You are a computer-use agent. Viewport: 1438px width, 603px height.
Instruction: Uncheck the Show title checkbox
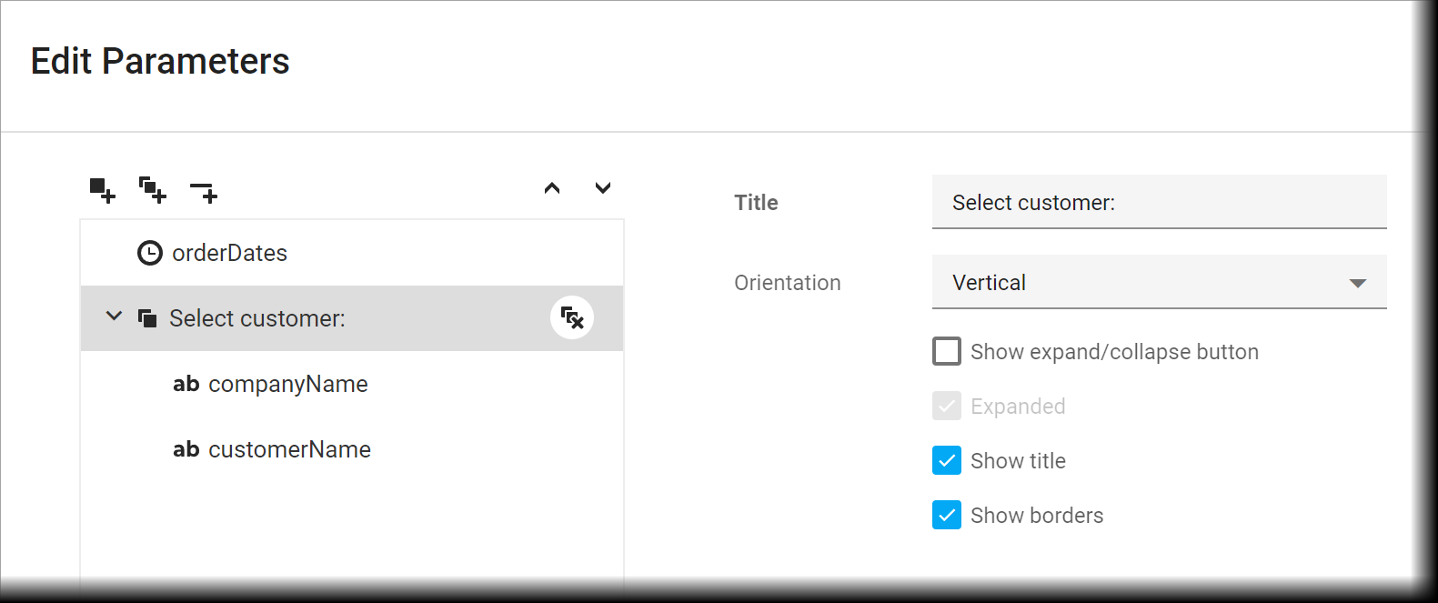point(947,460)
